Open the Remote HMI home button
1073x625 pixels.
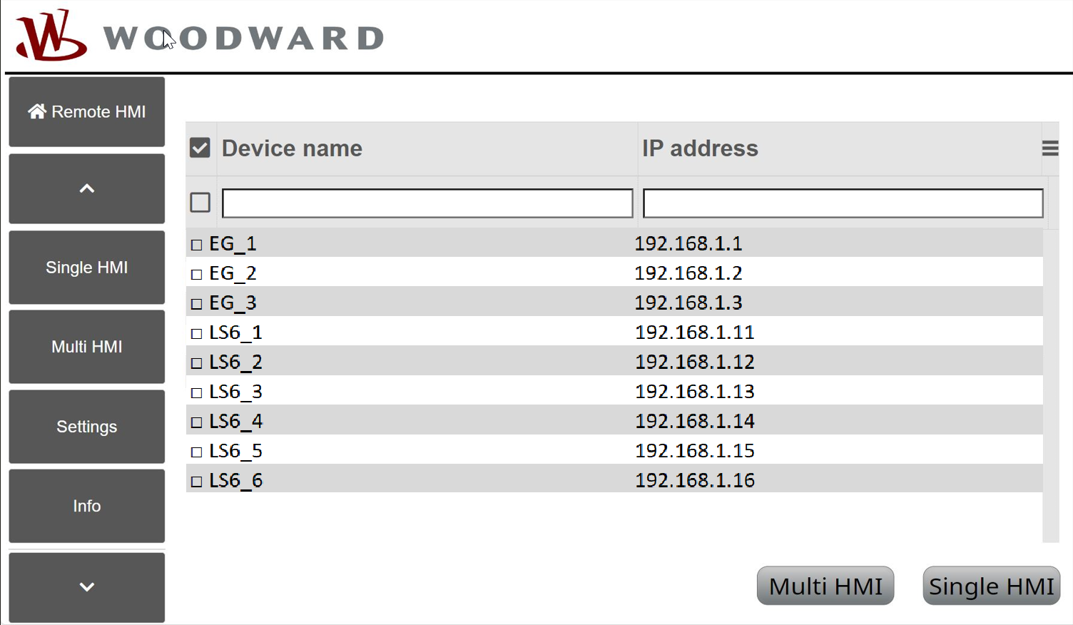click(x=87, y=112)
